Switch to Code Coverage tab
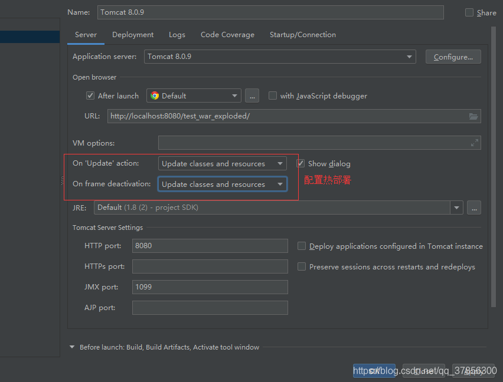The width and height of the screenshot is (503, 382). (x=227, y=35)
